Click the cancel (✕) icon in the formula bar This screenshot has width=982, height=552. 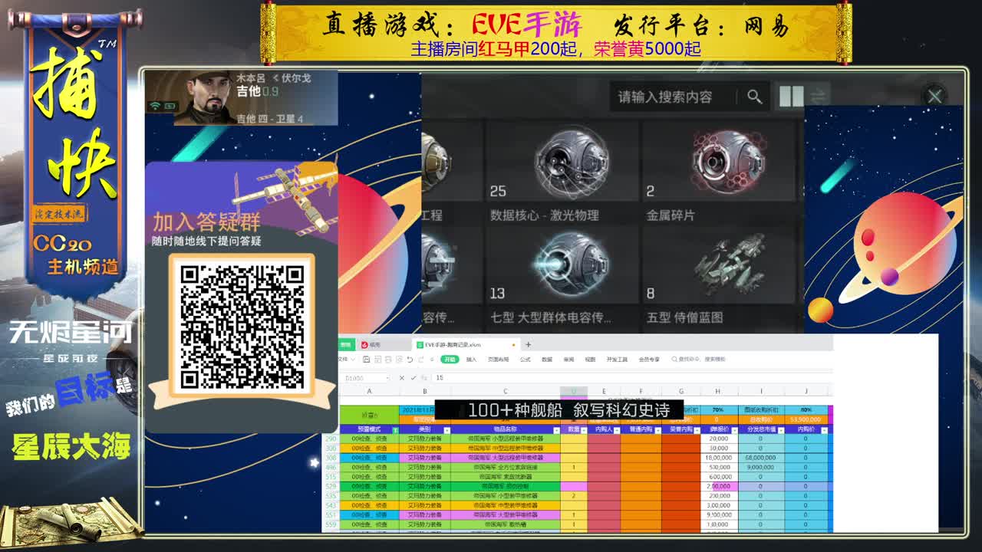tap(400, 378)
